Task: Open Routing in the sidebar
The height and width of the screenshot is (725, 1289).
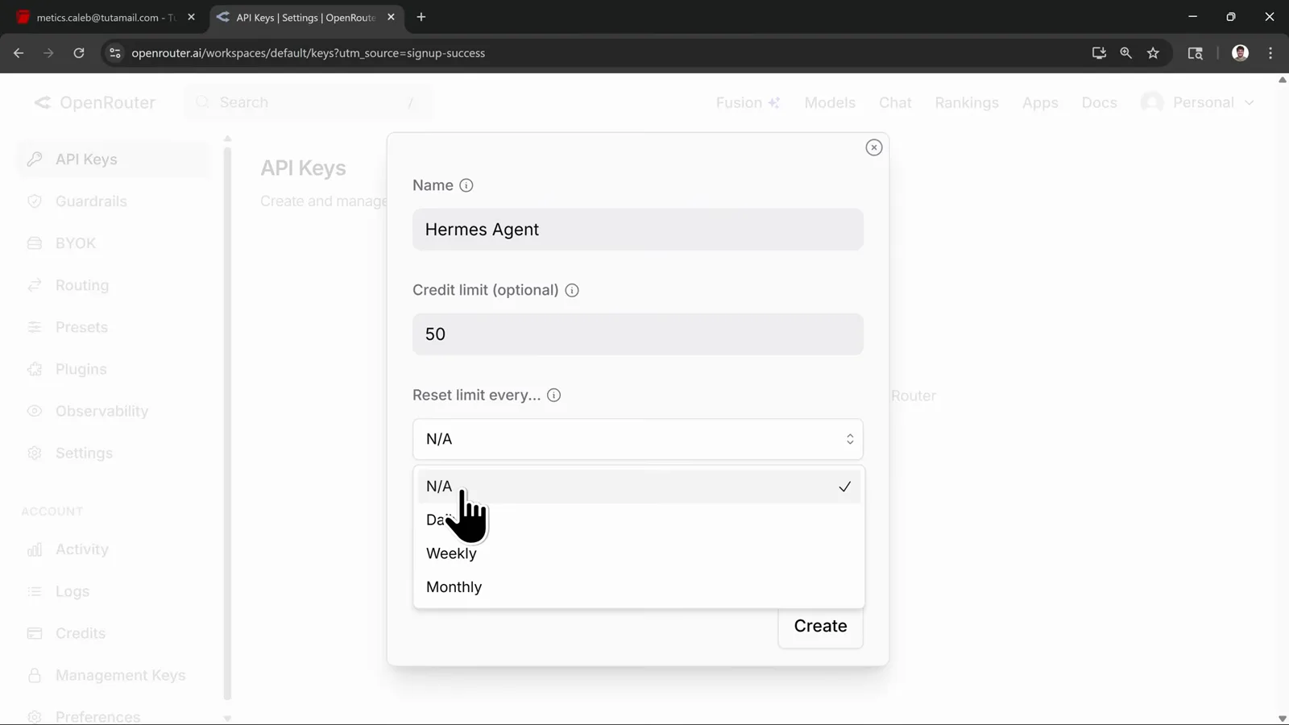Action: (x=113, y=285)
